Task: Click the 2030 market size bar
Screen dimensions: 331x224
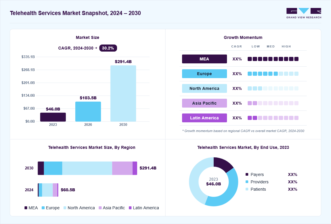Action: (123, 93)
